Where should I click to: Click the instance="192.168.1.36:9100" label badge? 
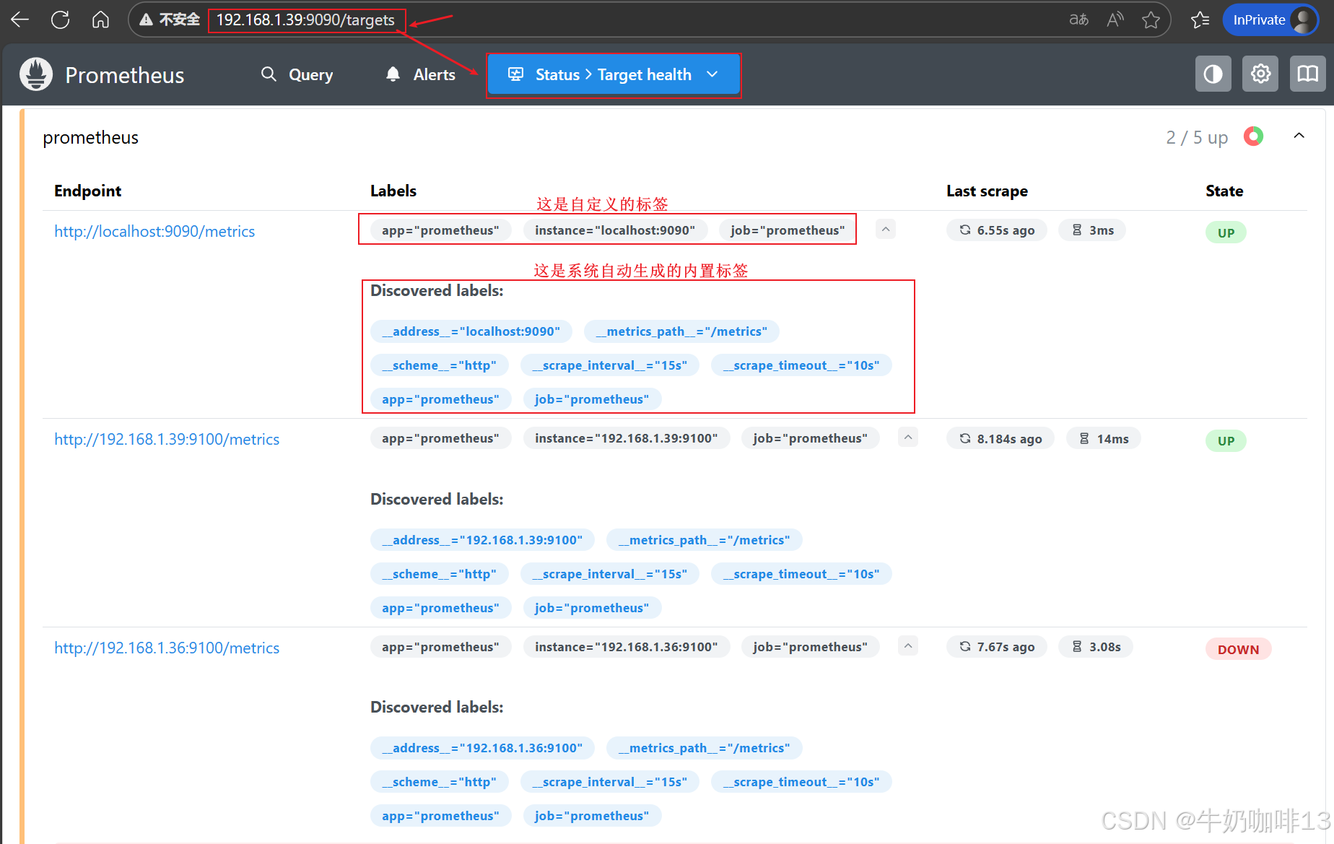(x=627, y=647)
